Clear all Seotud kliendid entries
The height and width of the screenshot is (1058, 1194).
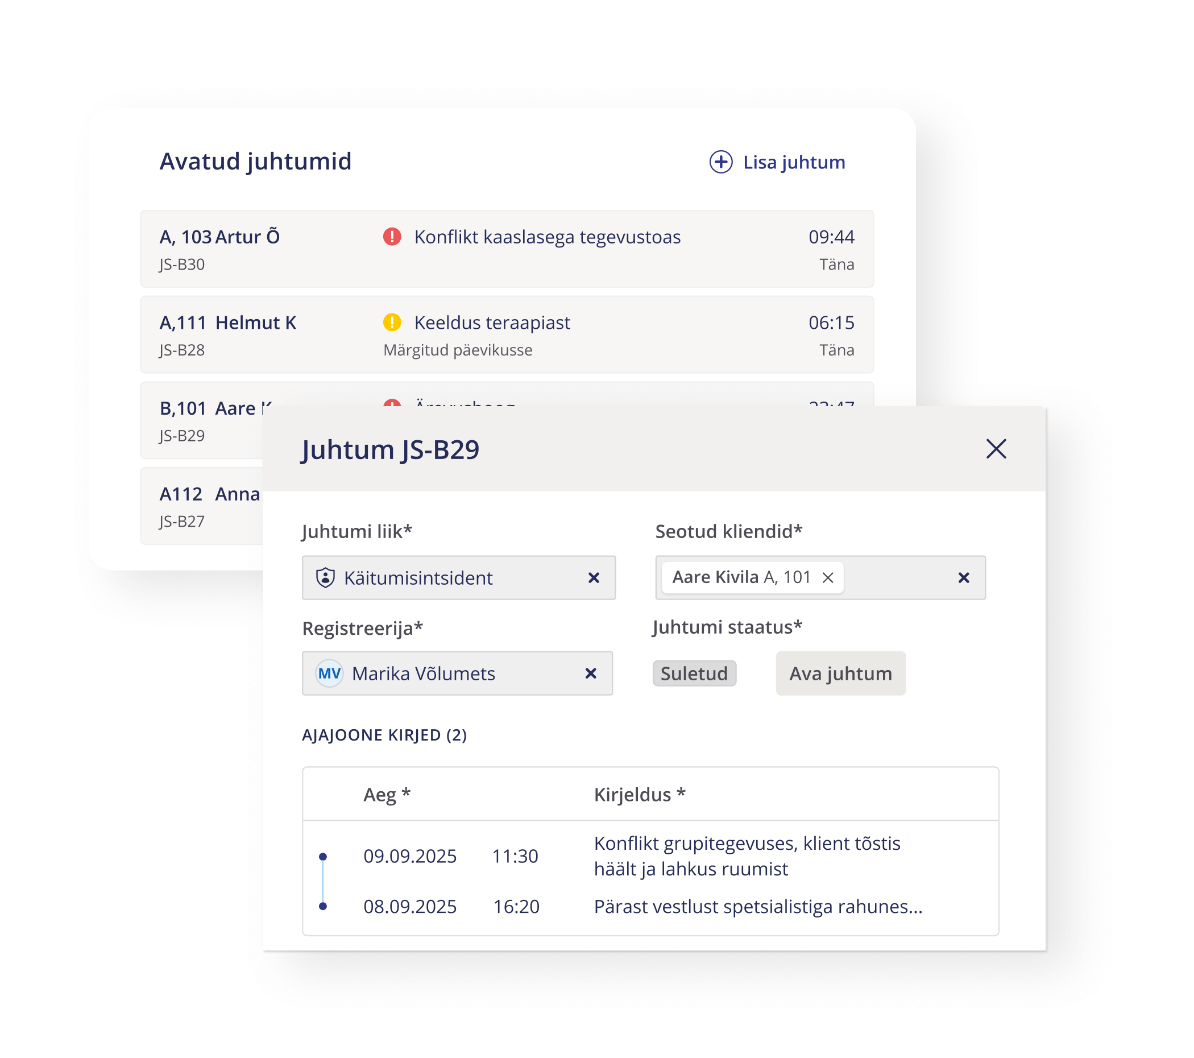click(x=963, y=577)
